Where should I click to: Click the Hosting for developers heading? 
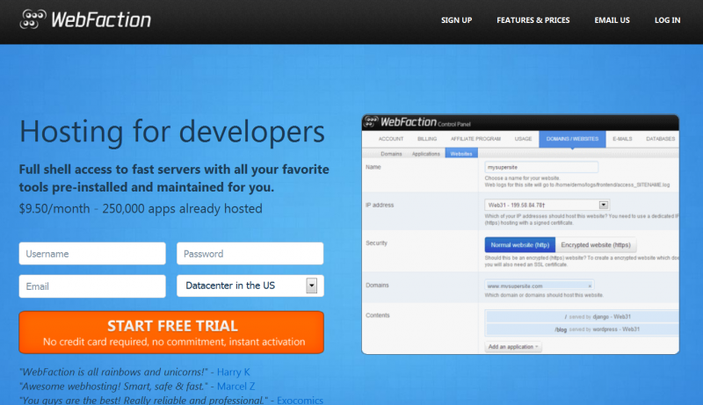point(172,131)
